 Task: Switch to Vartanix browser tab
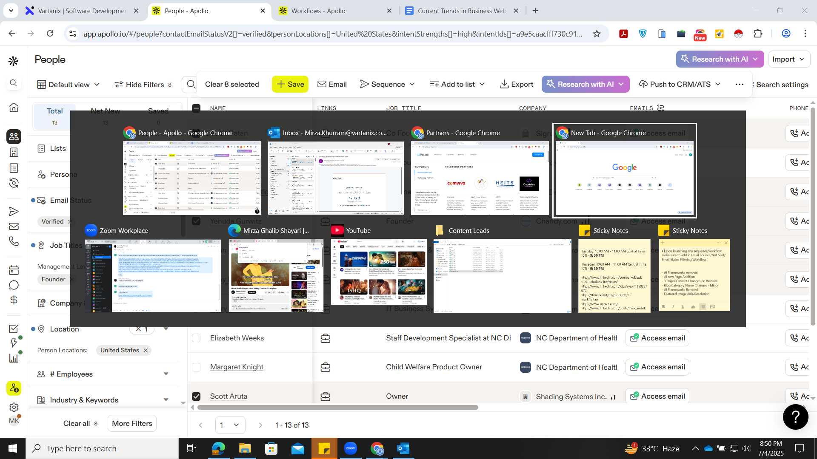(82, 11)
